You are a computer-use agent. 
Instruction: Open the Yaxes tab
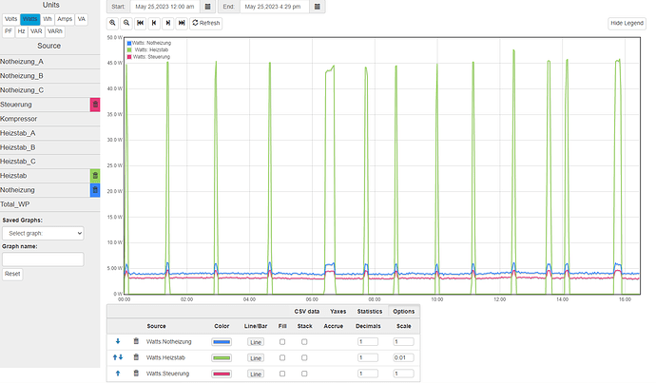[338, 311]
